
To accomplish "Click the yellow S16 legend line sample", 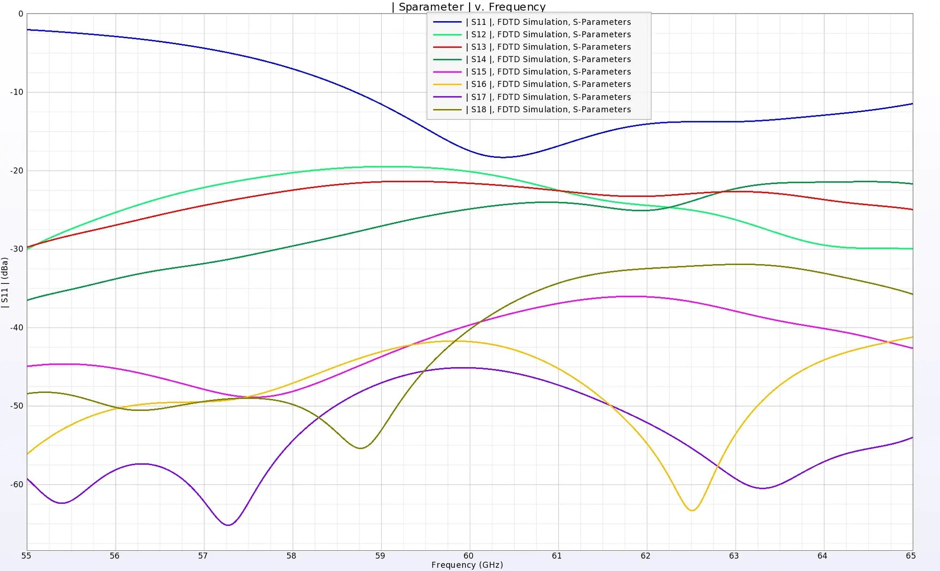I will [x=446, y=84].
